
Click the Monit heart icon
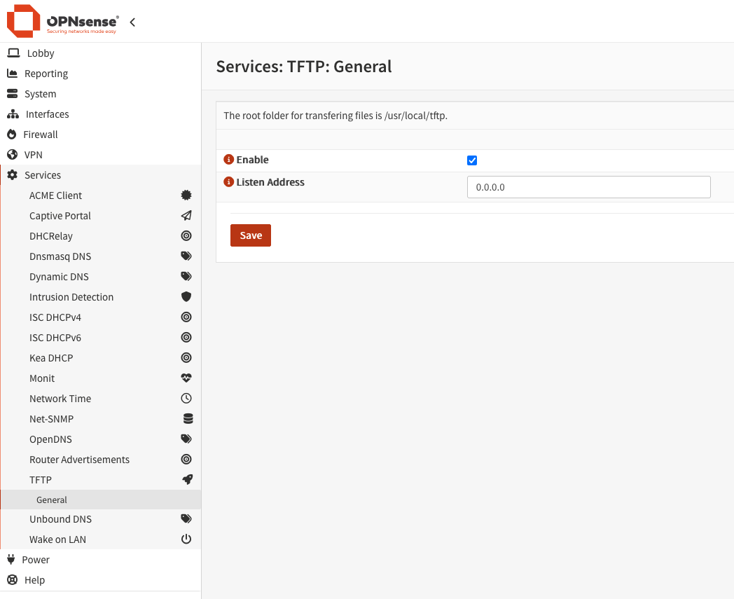coord(186,378)
